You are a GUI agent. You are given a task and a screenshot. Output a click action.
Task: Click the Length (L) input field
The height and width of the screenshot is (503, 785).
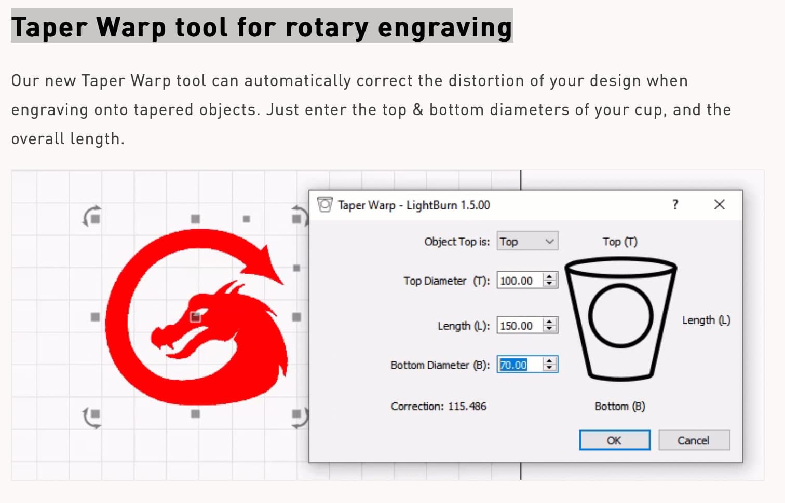point(520,326)
